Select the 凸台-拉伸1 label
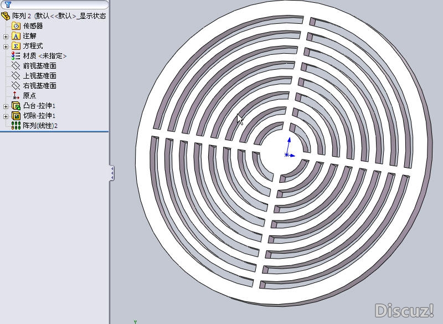443x324 pixels. point(39,106)
